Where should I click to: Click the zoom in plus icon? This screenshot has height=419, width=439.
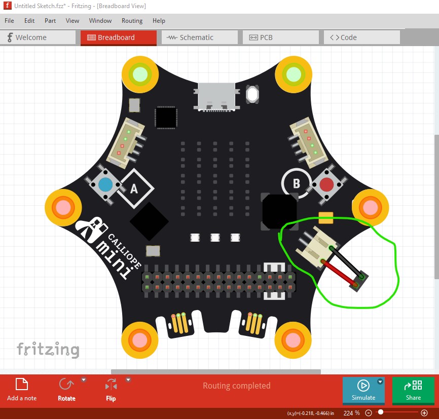coord(424,413)
